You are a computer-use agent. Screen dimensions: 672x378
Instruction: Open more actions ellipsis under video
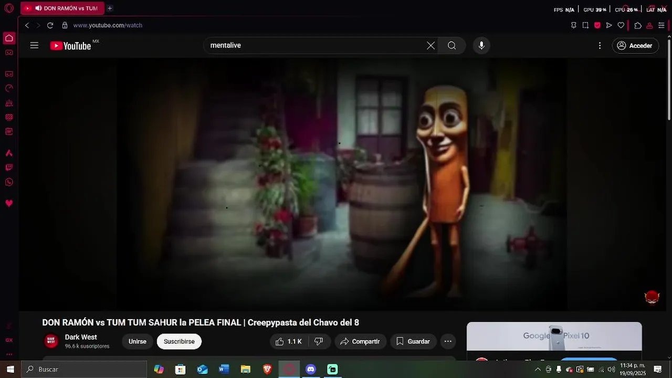(448, 341)
